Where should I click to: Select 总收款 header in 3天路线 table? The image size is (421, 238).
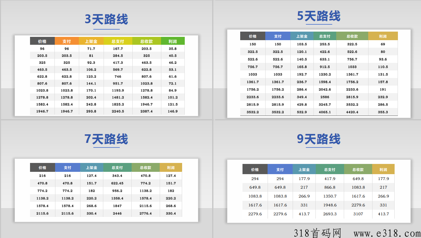pyautogui.click(x=146, y=41)
